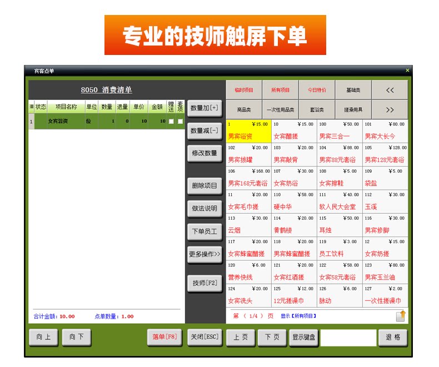Move selection down with 向下

(x=76, y=337)
